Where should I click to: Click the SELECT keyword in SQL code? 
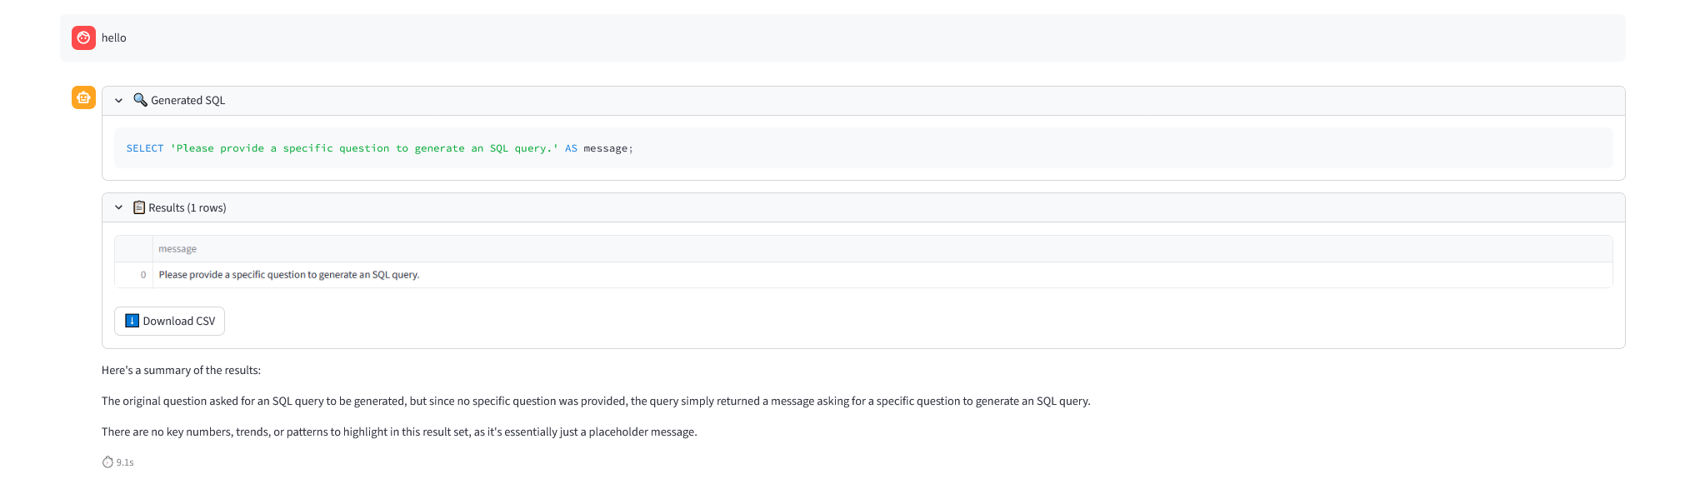point(144,148)
